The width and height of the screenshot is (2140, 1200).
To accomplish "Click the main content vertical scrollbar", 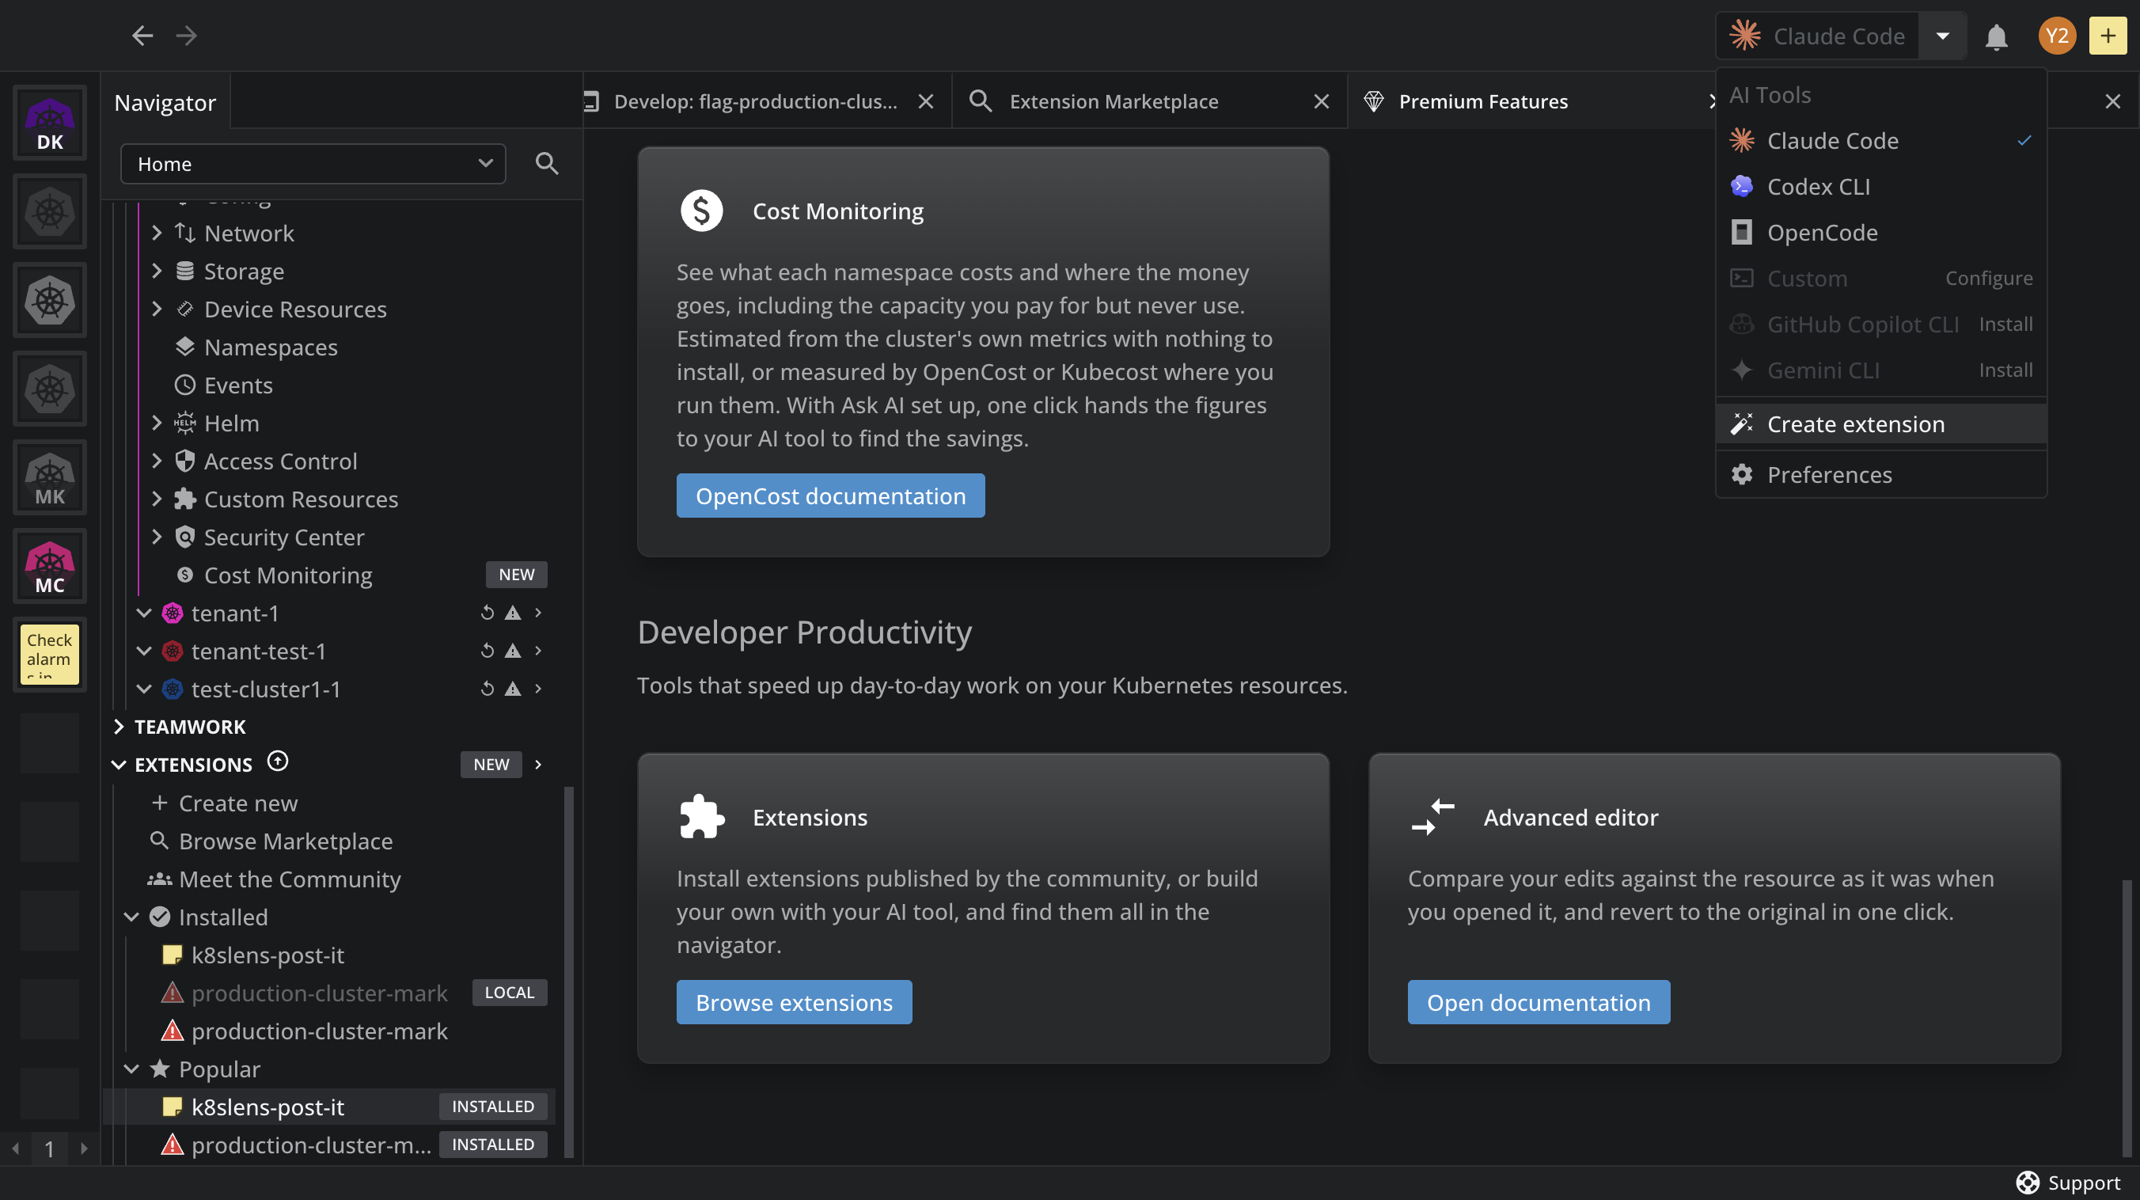I will (2126, 1017).
